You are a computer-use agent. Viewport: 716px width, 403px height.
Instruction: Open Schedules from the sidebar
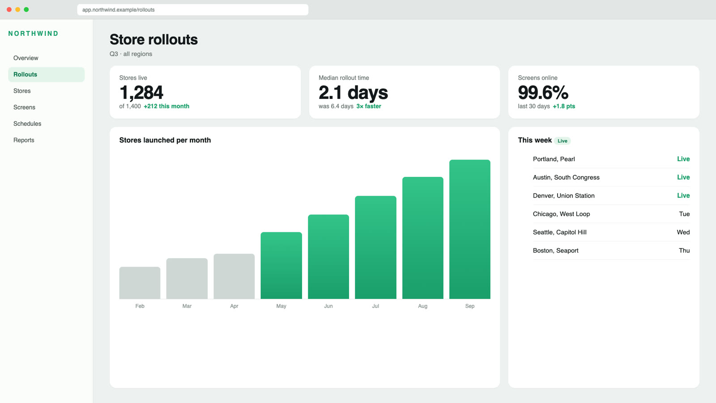tap(46, 124)
